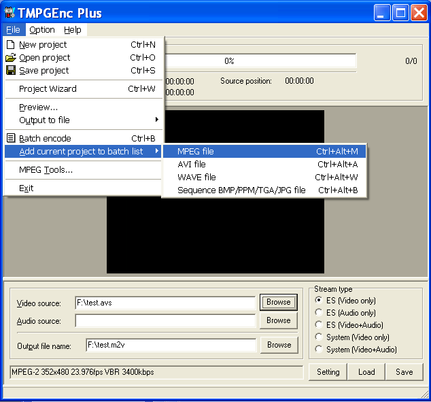Choose New project from File menu
The image size is (431, 402).
84,44
